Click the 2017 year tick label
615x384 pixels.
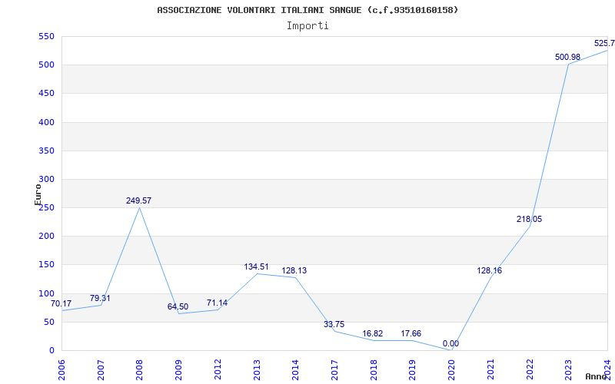coord(334,369)
